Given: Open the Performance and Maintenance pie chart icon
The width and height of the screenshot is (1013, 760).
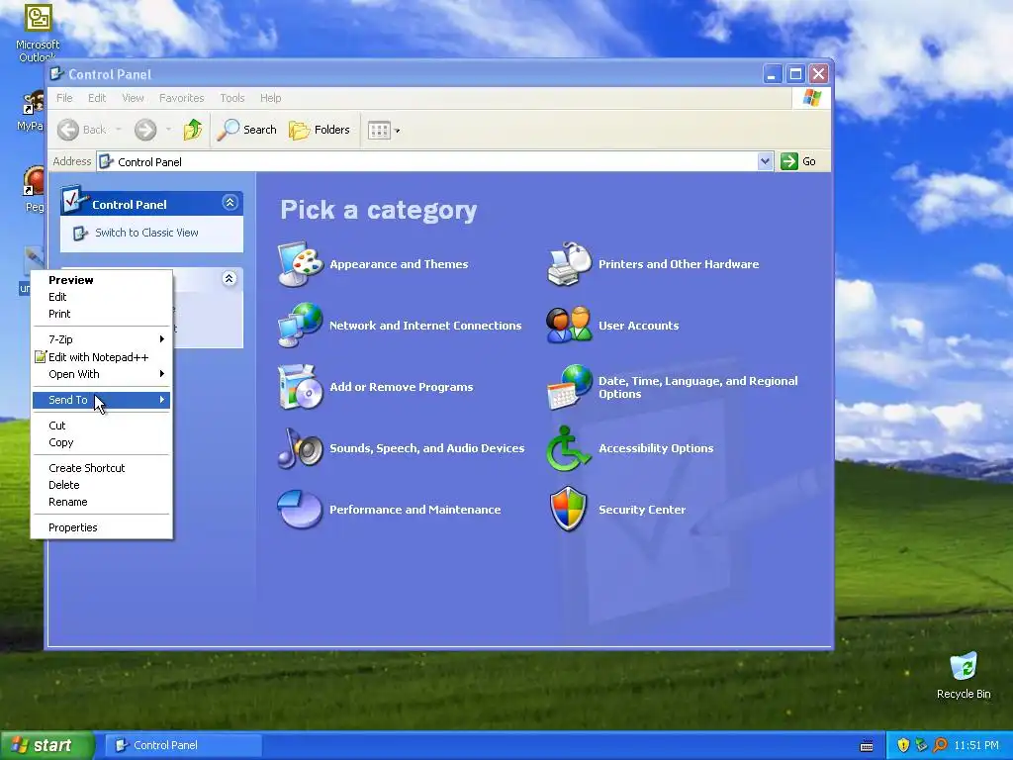Looking at the screenshot, I should pos(301,510).
